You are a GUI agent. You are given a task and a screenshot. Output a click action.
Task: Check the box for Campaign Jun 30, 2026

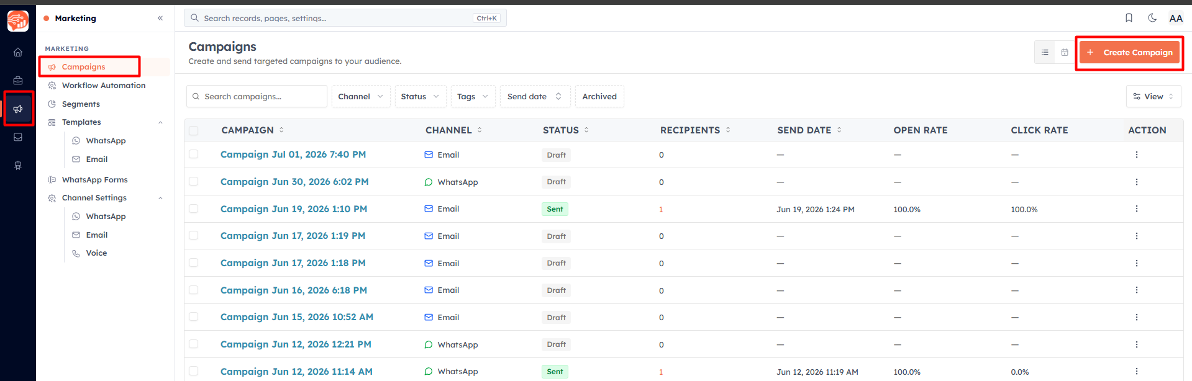(194, 181)
